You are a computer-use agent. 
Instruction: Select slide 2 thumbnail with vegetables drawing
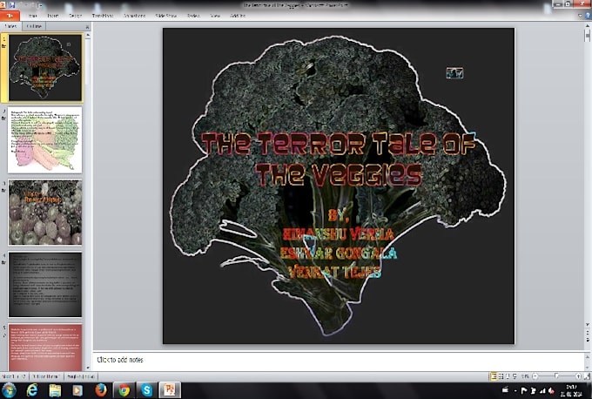pyautogui.click(x=45, y=139)
